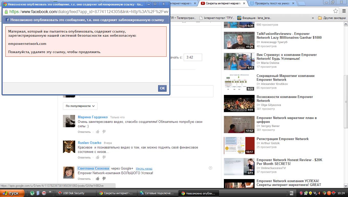The image size is (348, 197).
Task: Open 'Empower Network маркетинг план в цифрах' video
Action: (x=287, y=120)
